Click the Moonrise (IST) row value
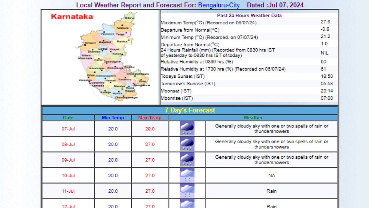 327,98
